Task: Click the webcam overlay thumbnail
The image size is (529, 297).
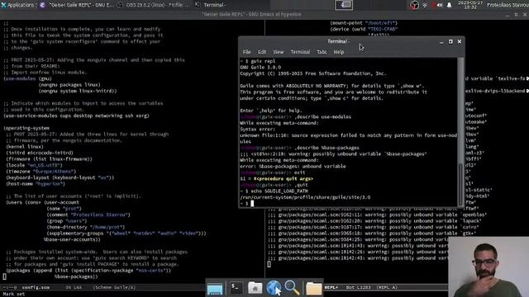Action: [x=488, y=266]
